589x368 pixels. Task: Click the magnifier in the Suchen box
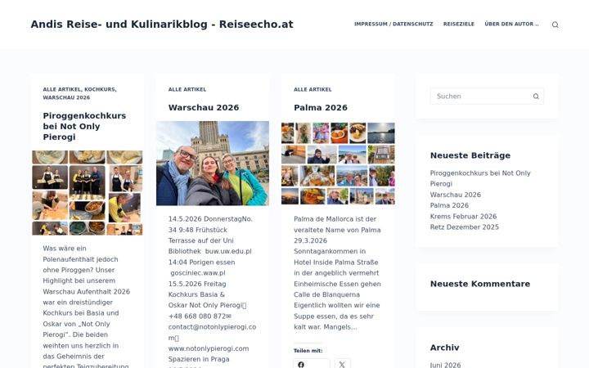[536, 96]
